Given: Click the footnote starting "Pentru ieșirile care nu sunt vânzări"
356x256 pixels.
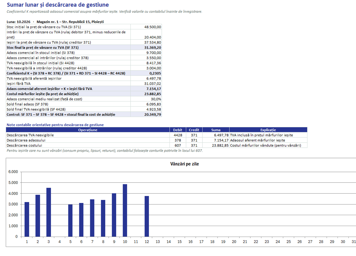Looking at the screenshot, I should (105, 151).
